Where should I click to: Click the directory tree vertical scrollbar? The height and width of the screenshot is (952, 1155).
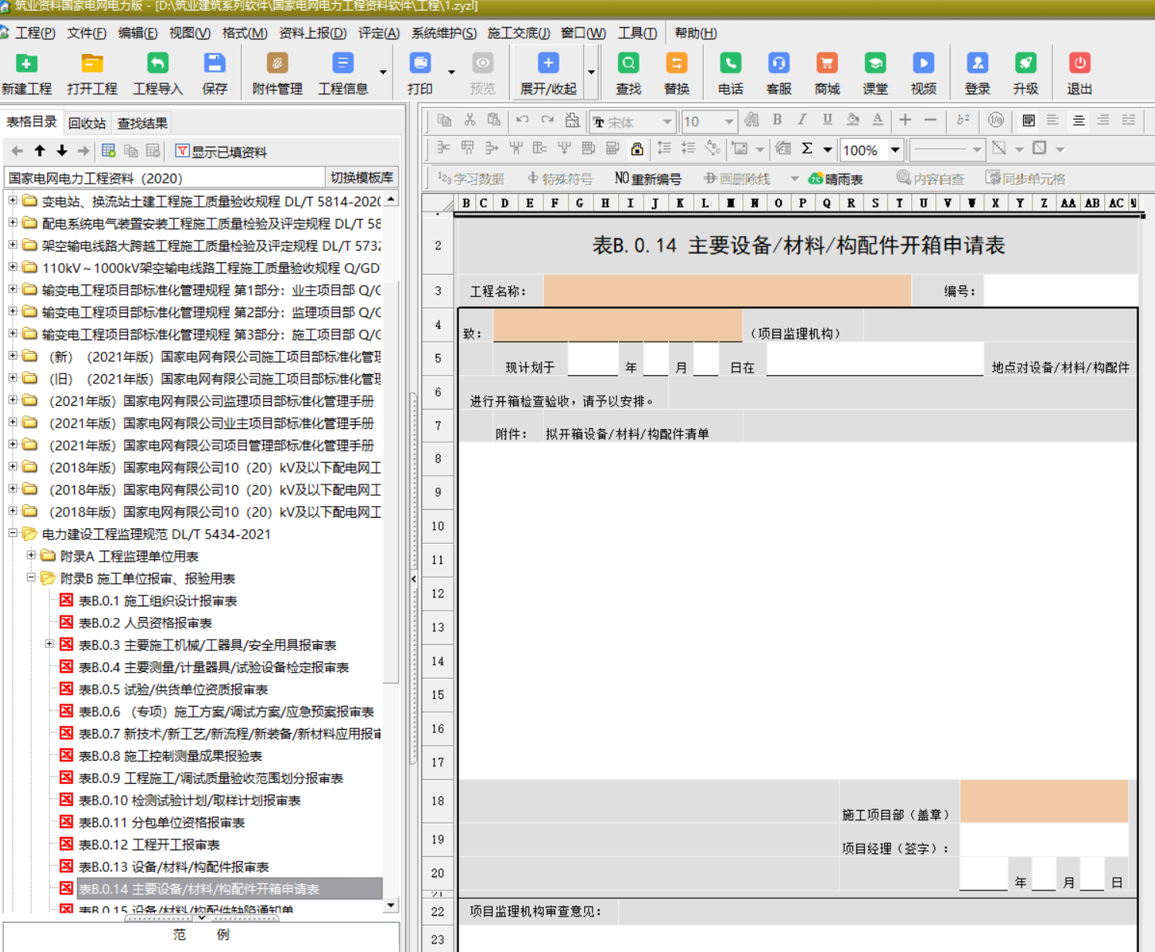point(391,552)
